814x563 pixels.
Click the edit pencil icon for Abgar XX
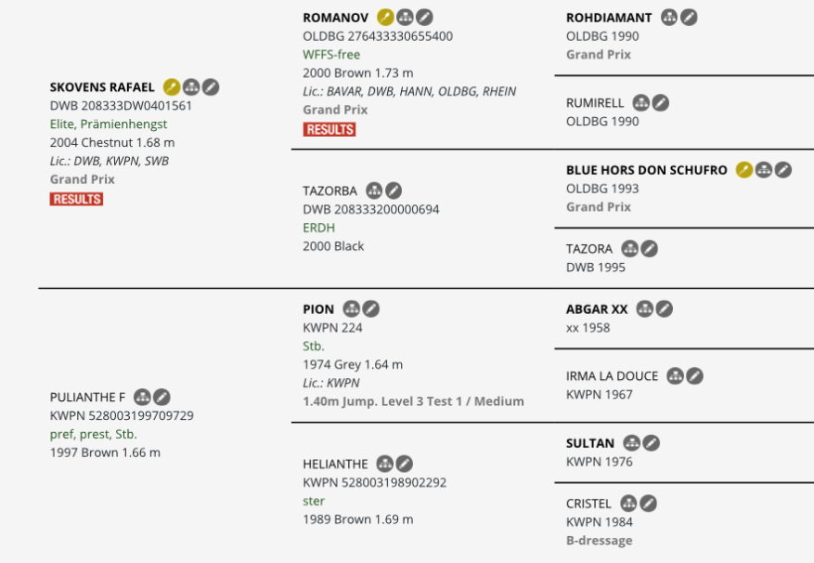click(x=665, y=308)
